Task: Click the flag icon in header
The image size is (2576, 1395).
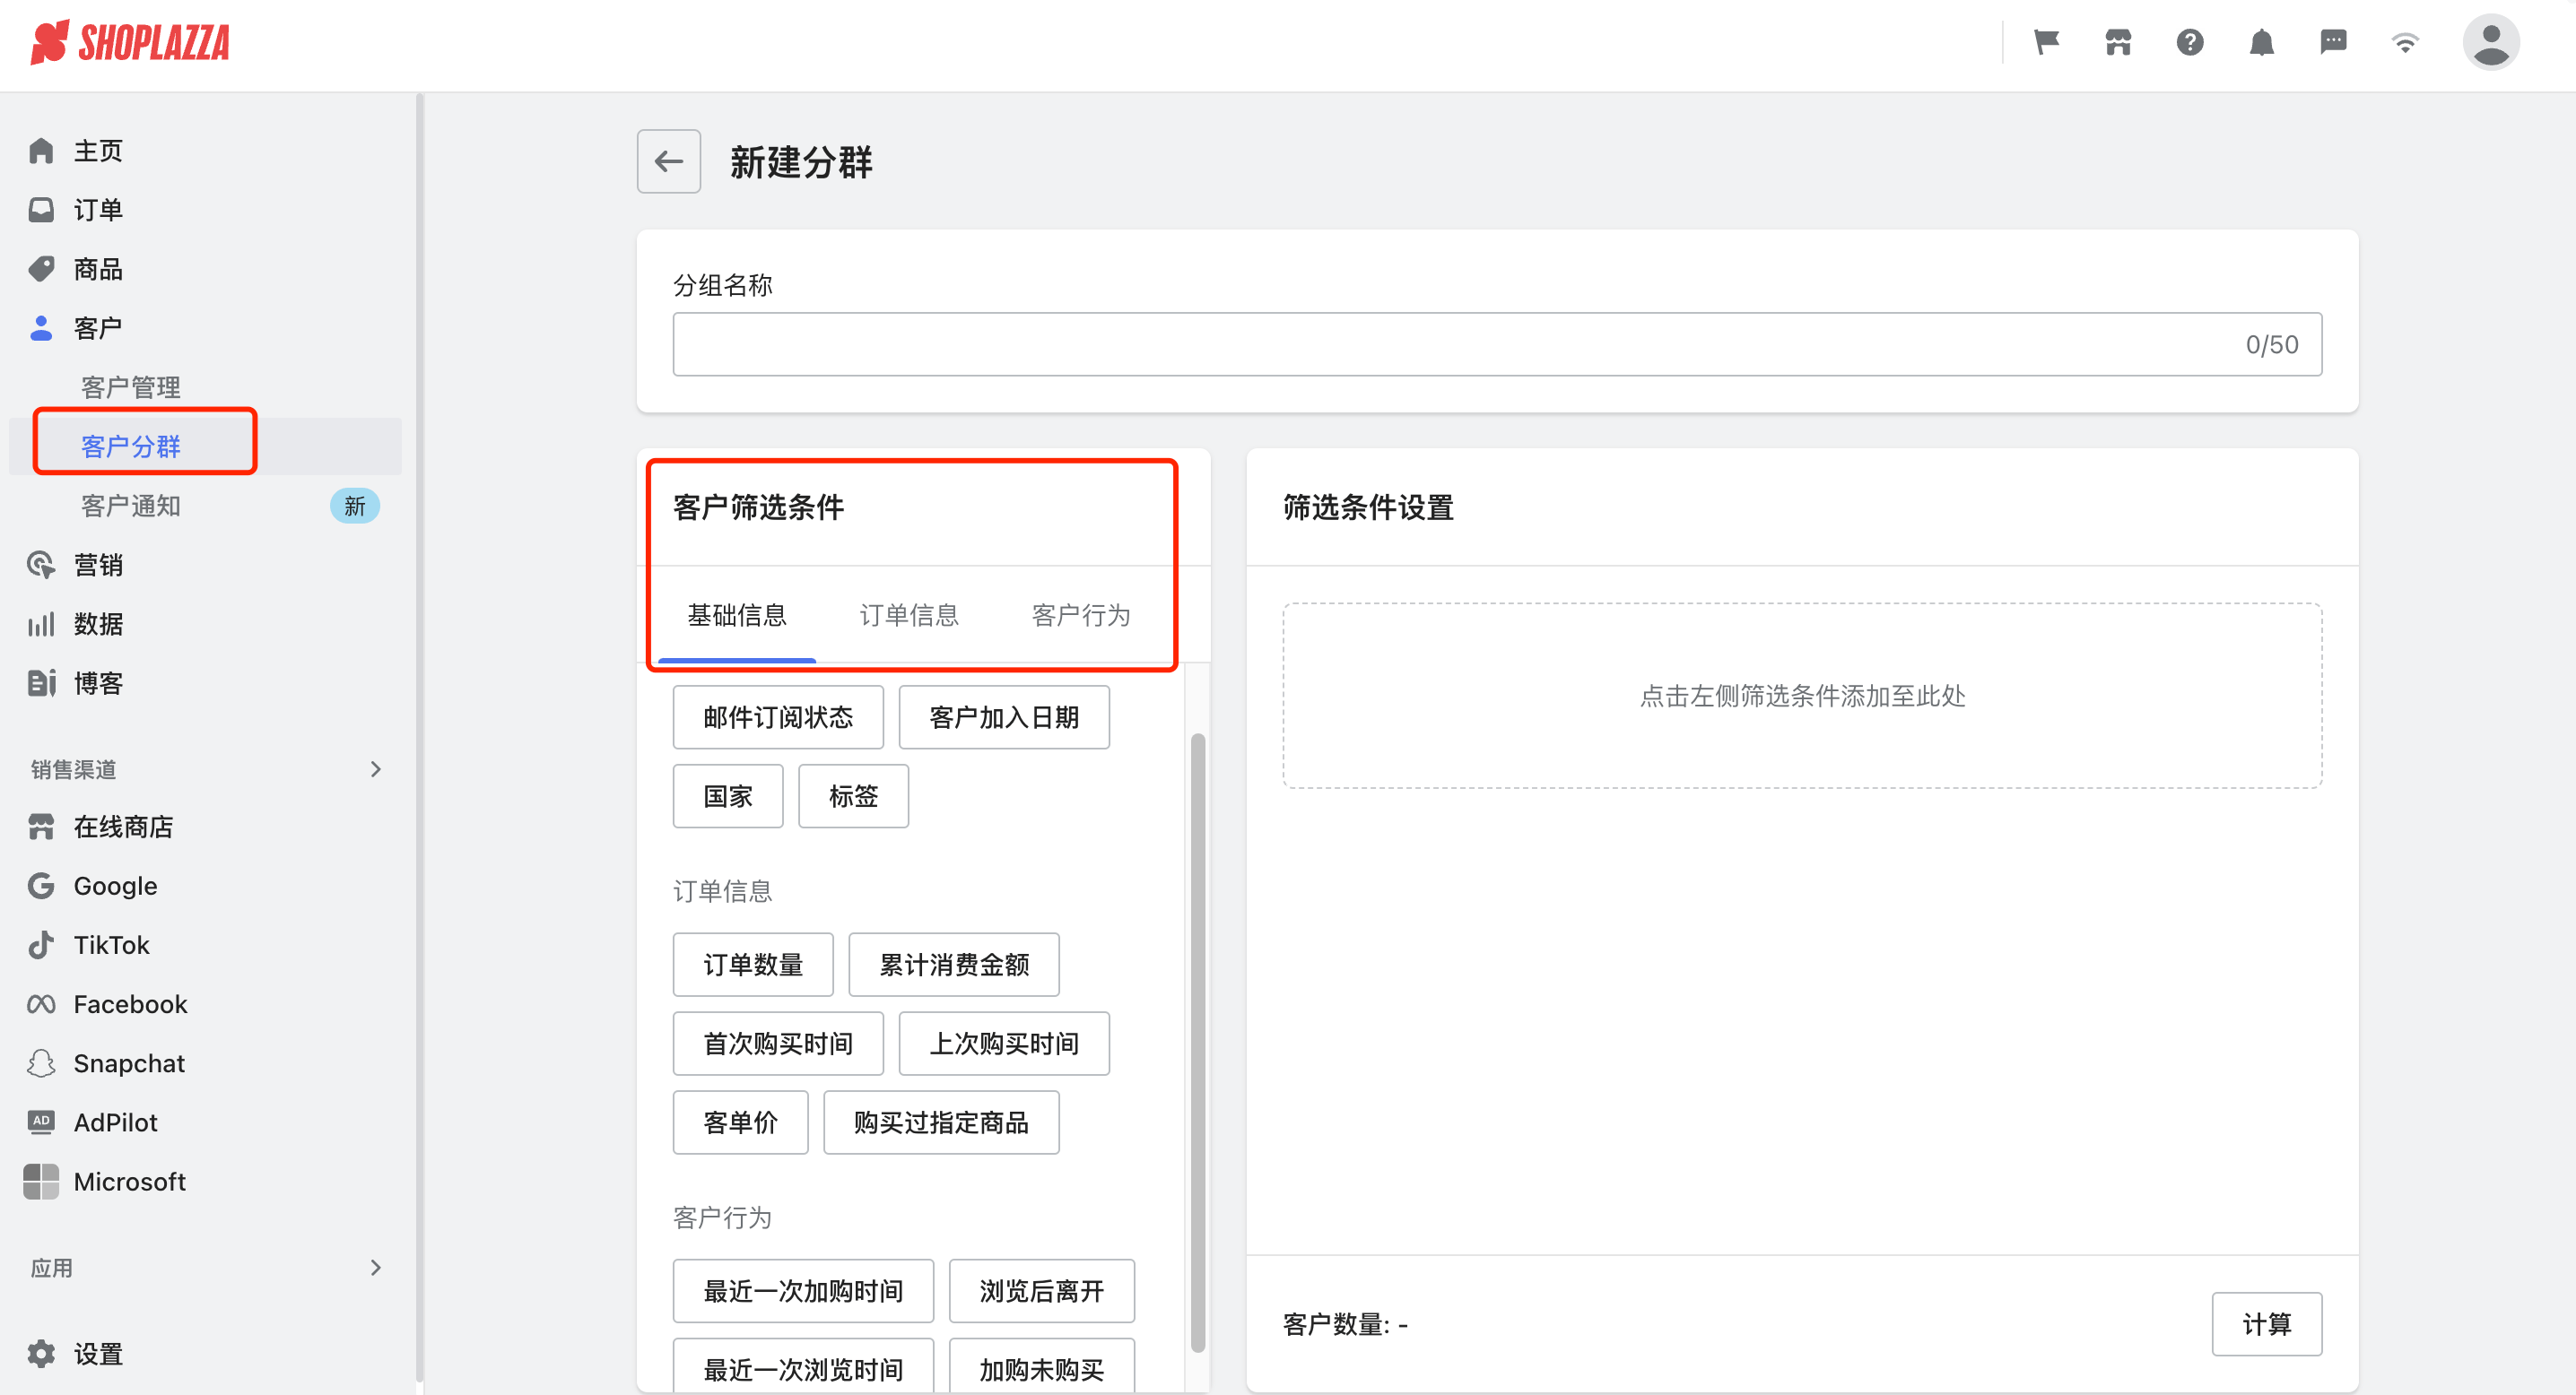Action: click(x=2046, y=42)
